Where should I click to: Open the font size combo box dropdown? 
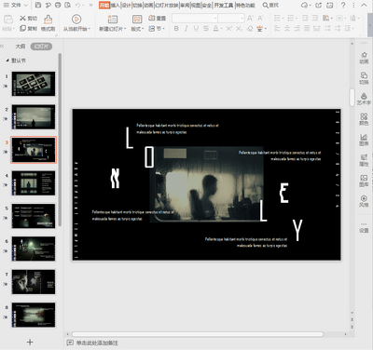(242, 19)
